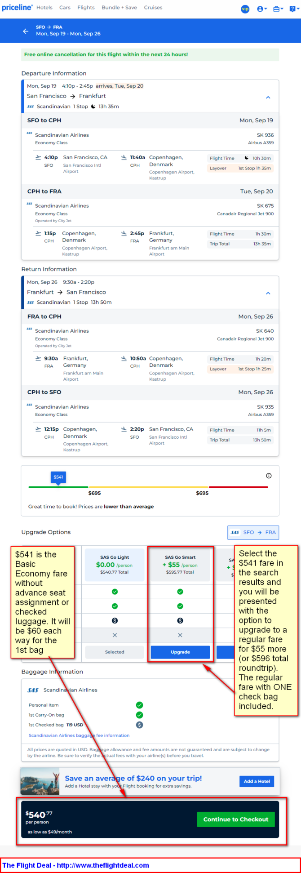This screenshot has width=301, height=873.
Task: Click takeoff icon beside 1:15p departure
Action: (38, 233)
